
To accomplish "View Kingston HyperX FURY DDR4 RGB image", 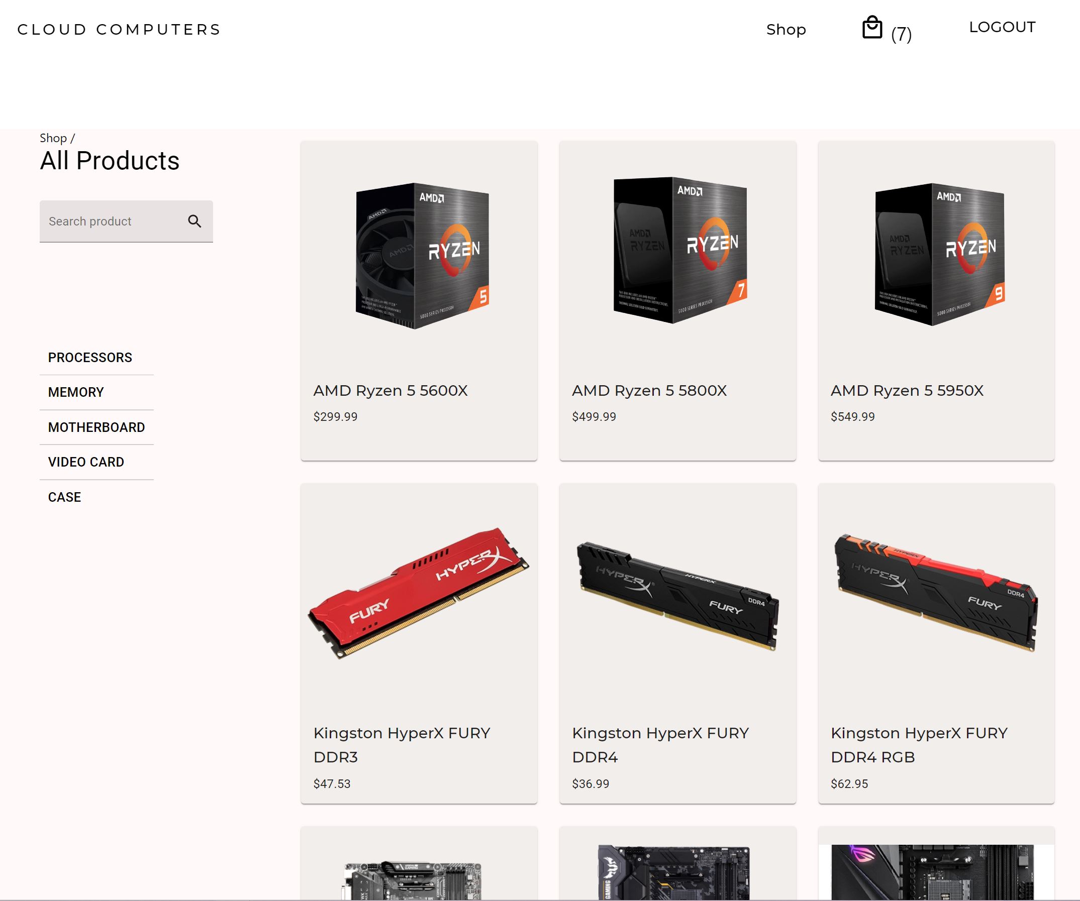I will pos(936,592).
